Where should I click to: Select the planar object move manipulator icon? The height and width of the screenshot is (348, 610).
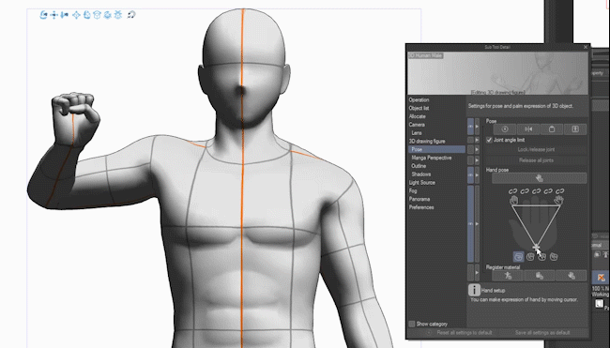(x=77, y=15)
